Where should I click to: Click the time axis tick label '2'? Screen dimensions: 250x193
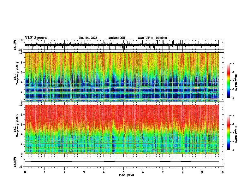[64, 172]
